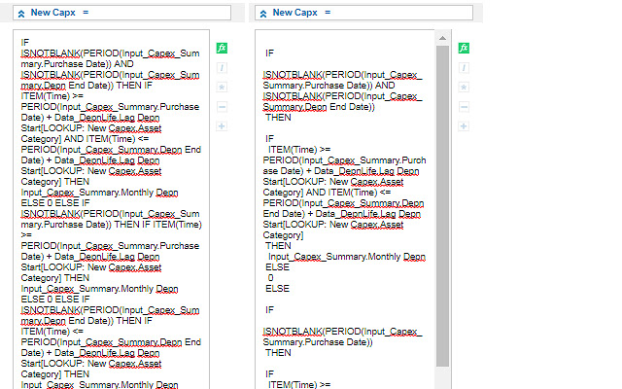Insert plus operator using left panel icon
Screen dimensions: 622x389
[x=222, y=126]
